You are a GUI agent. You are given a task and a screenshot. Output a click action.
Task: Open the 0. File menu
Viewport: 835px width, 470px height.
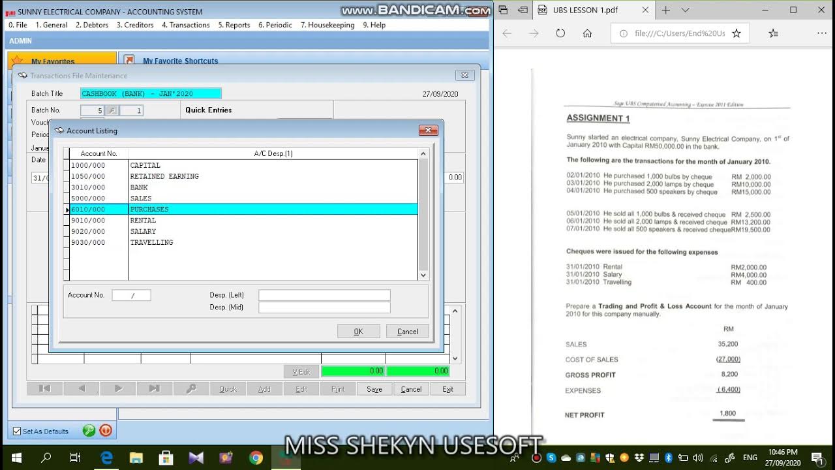coord(18,25)
